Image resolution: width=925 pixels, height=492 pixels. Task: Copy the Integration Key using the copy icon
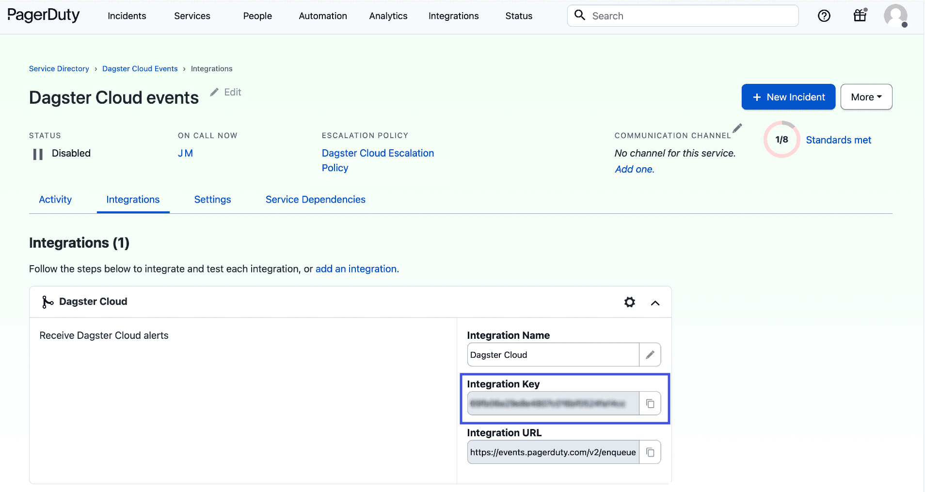tap(651, 403)
